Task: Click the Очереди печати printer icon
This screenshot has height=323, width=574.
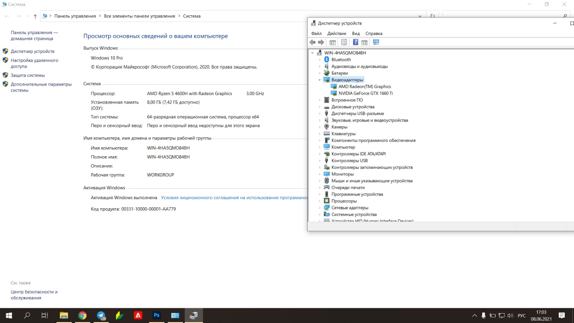Action: pos(326,188)
